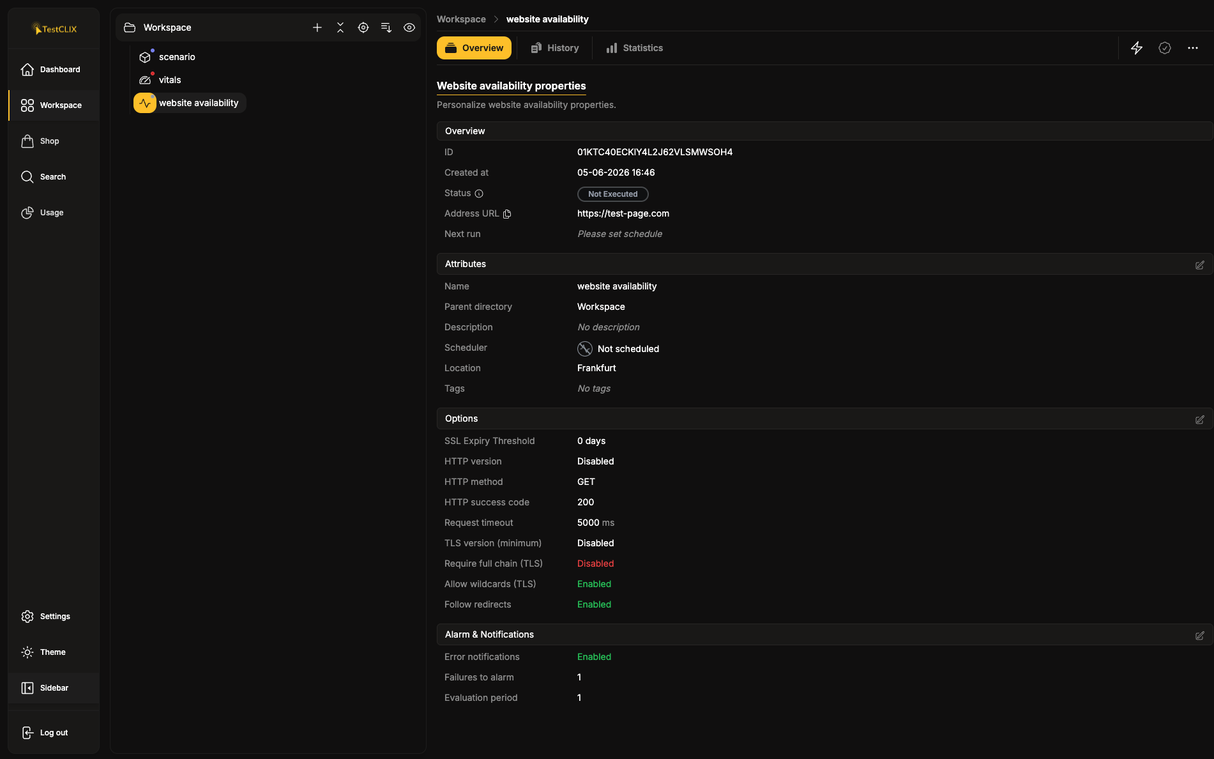The height and width of the screenshot is (759, 1214).
Task: Click Workspace in the breadcrumb
Action: click(x=461, y=19)
